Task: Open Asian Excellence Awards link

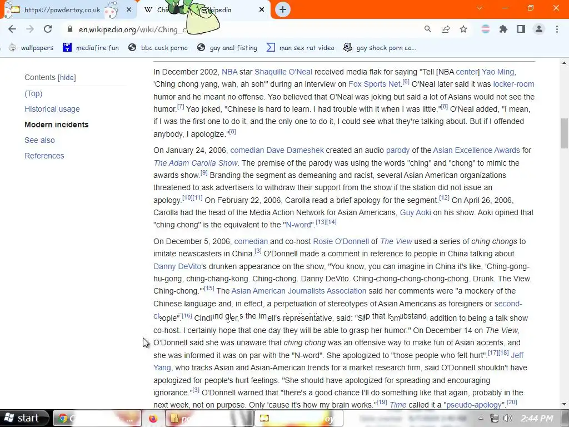Action: (476, 150)
